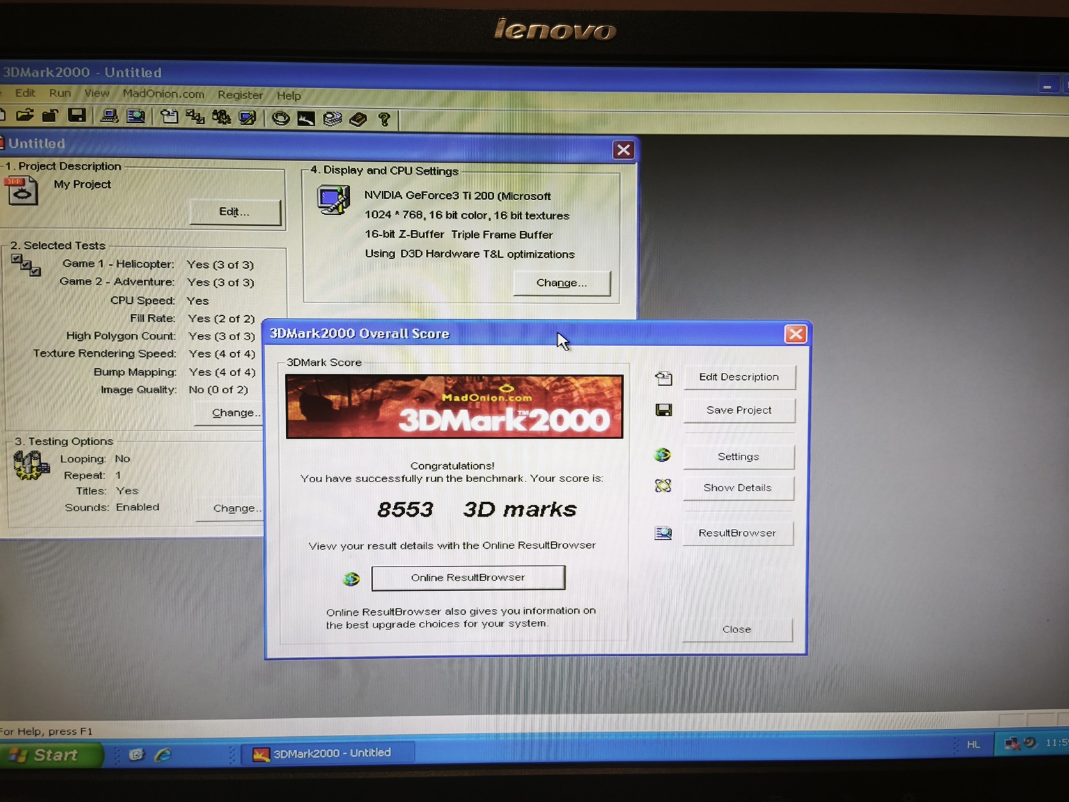Click the Internet Explorer quick launch icon

pyautogui.click(x=163, y=755)
